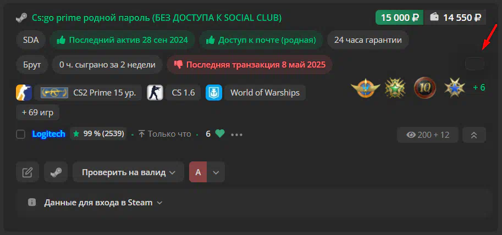Open the Logitech seller profile link
This screenshot has height=235, width=502.
pos(49,134)
